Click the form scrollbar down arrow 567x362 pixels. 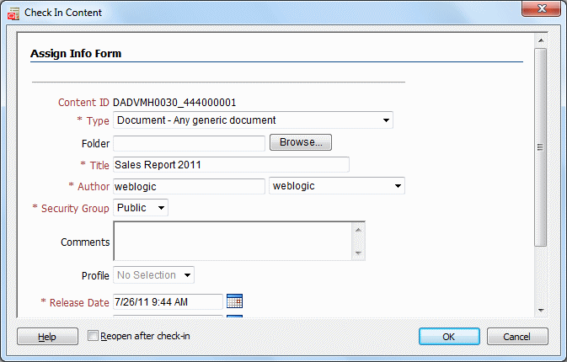[x=541, y=311]
